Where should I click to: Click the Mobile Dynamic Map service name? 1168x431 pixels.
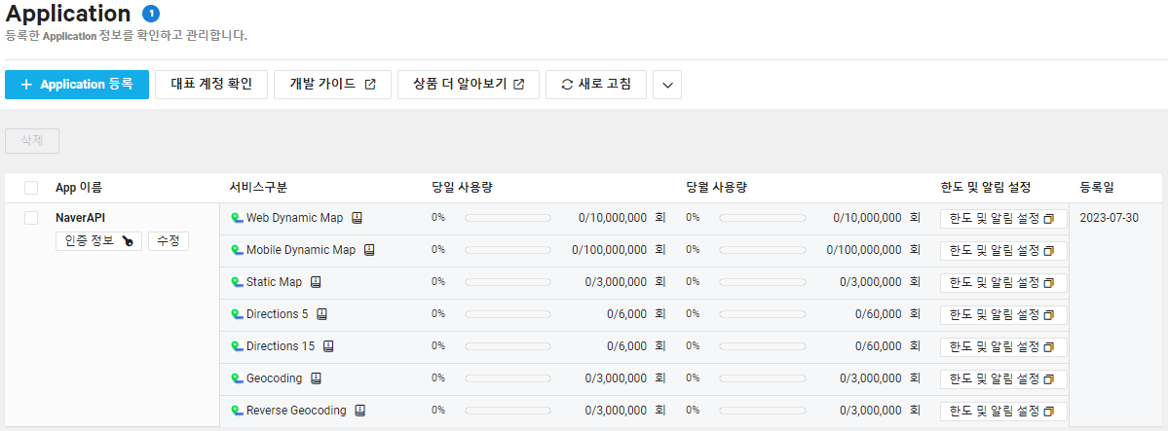301,250
